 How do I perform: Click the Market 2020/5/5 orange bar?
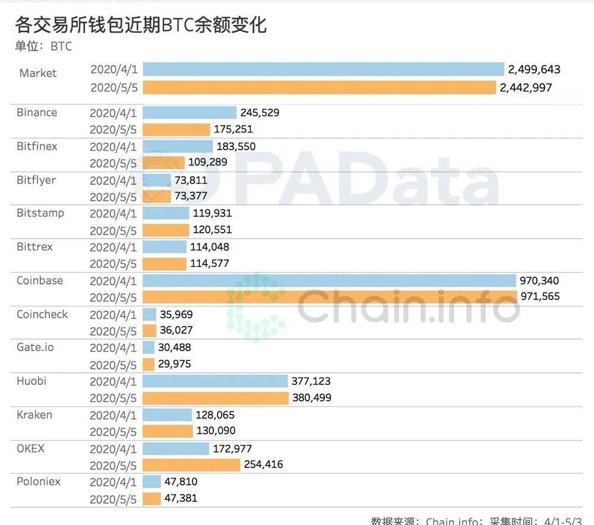pos(320,88)
